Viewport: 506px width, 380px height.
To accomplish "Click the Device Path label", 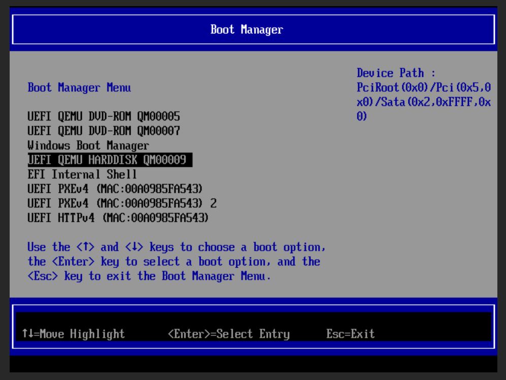I will pos(396,73).
